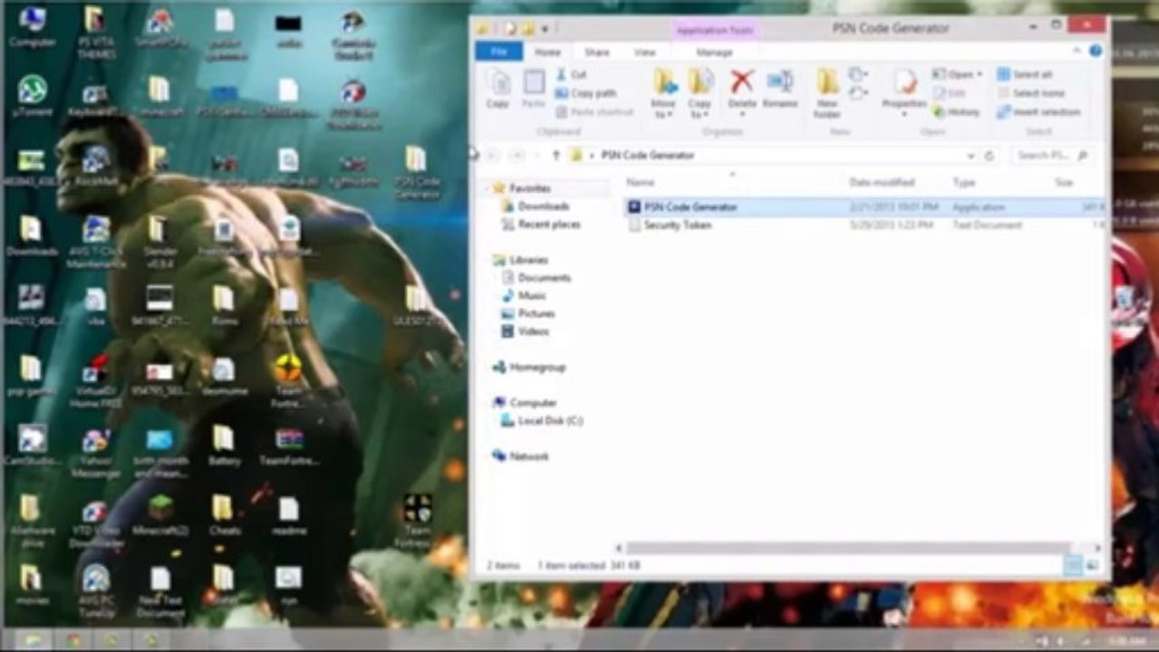Switch to the Home ribbon tab
The height and width of the screenshot is (652, 1159).
547,53
